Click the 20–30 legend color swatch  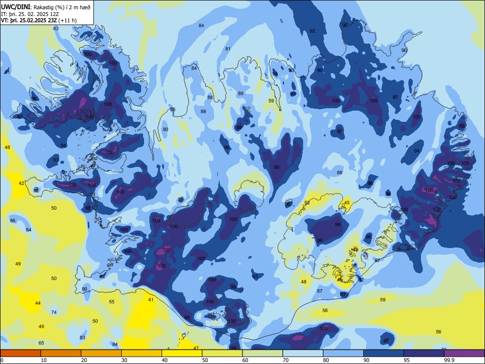[x=101, y=353]
